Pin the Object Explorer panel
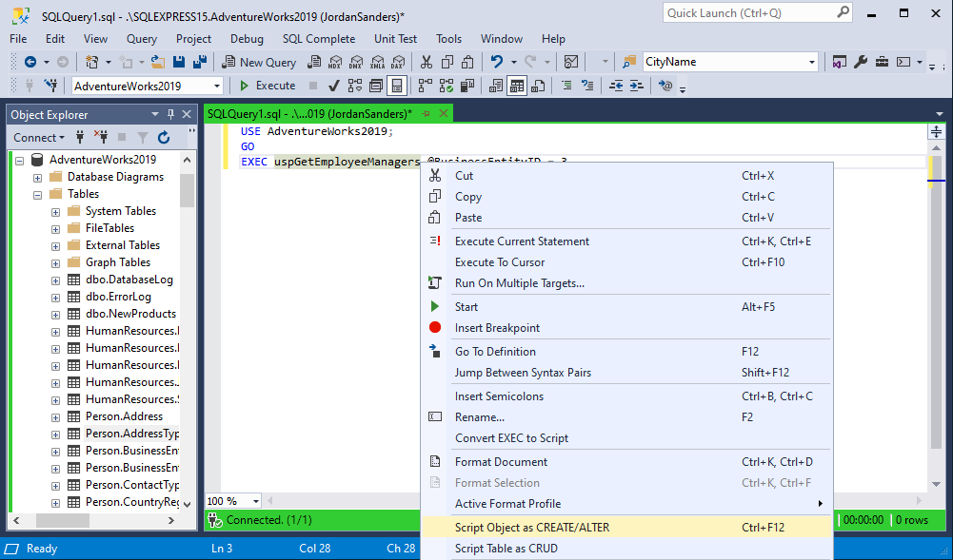This screenshot has width=953, height=560. (170, 114)
